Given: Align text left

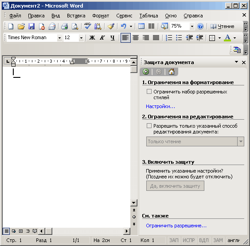Looking at the screenshot, I should [125, 38].
